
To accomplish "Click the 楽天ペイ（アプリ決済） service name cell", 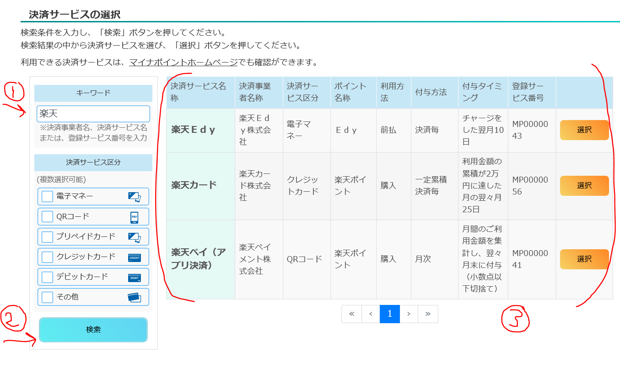I will [201, 259].
